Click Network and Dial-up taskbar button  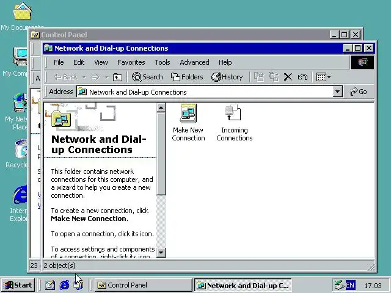[243, 285]
